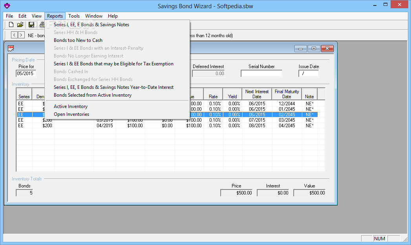Close the Reports menu
This screenshot has width=411, height=245.
pyautogui.click(x=55, y=16)
